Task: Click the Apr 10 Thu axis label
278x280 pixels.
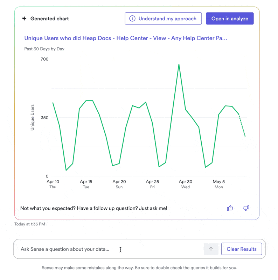Action: click(53, 184)
